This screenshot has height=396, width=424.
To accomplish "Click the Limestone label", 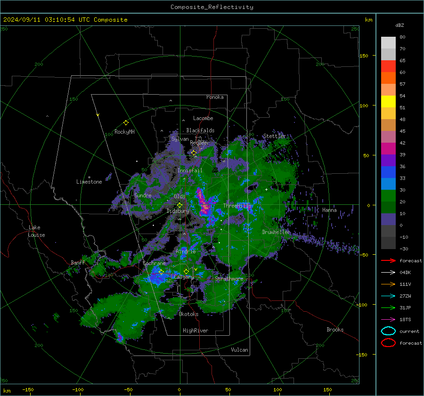I will tap(89, 182).
